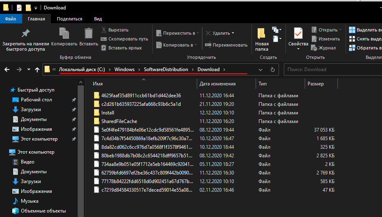The height and width of the screenshot is (217, 382).
Task: Click the Rename button icon
Action: 208,45
